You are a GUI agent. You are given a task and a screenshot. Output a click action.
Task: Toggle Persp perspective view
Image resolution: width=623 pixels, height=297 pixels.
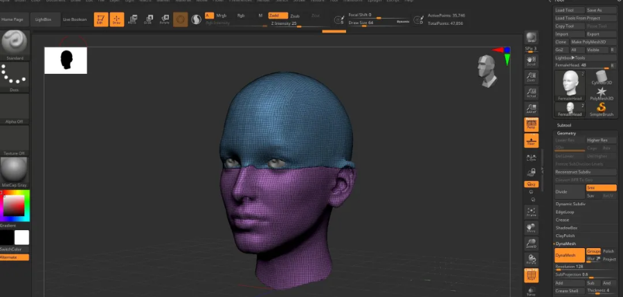531,124
